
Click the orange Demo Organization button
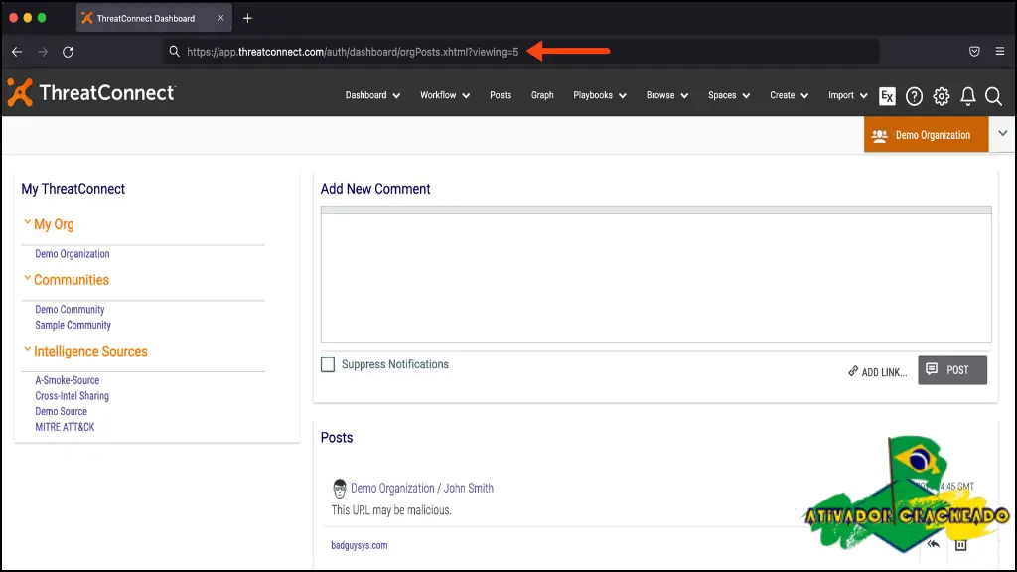tap(926, 135)
